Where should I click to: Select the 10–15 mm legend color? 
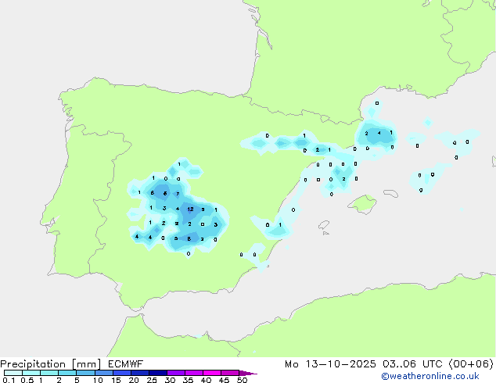click(103, 373)
